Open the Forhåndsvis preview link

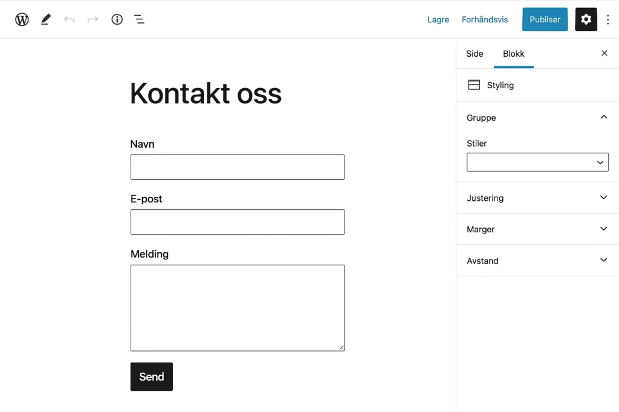point(485,19)
